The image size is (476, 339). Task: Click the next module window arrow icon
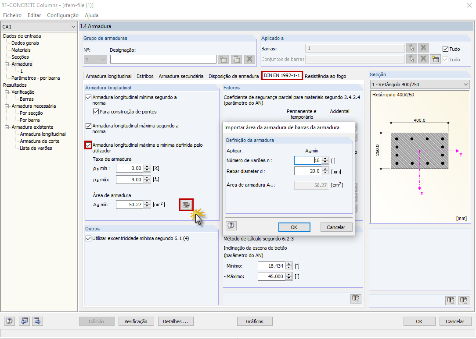[37, 321]
